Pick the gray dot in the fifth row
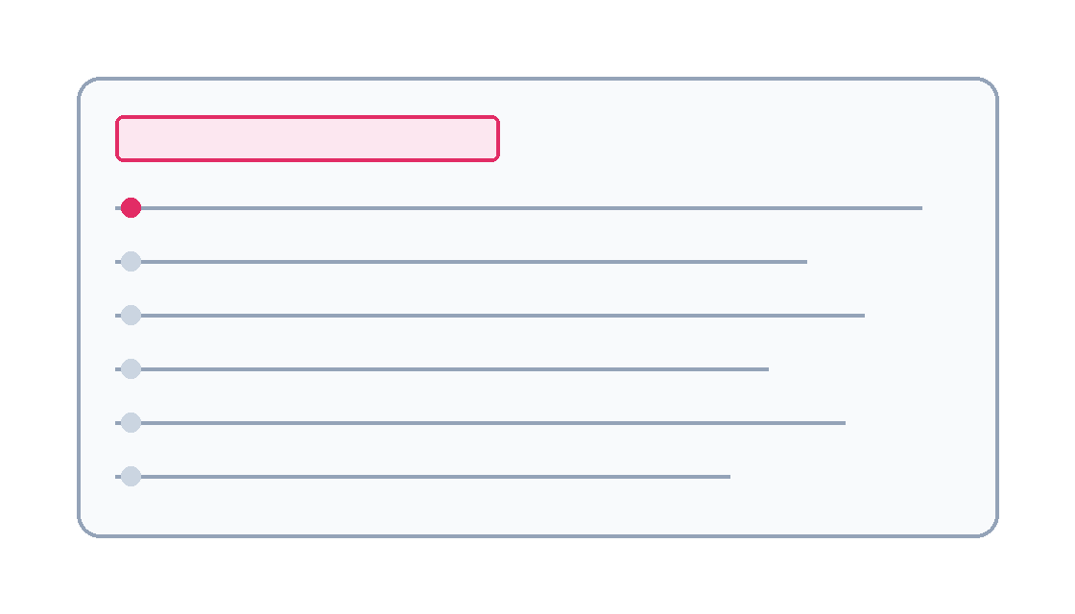The height and width of the screenshot is (614, 1075). point(131,423)
